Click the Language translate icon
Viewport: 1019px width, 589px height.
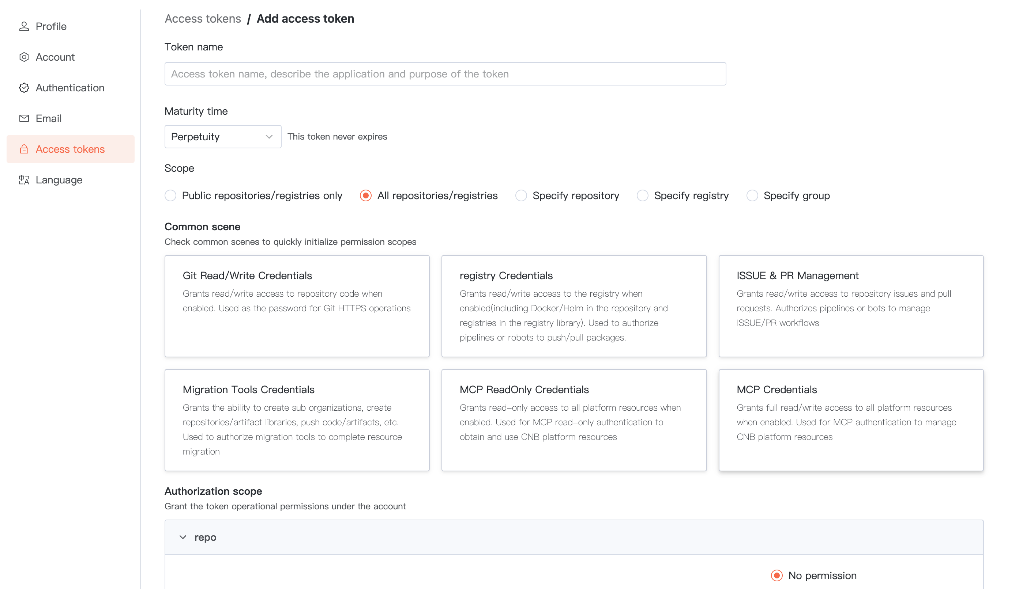(x=24, y=180)
